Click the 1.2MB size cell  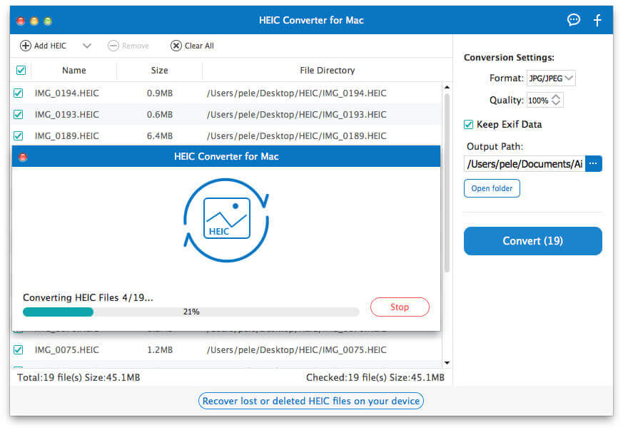(160, 350)
